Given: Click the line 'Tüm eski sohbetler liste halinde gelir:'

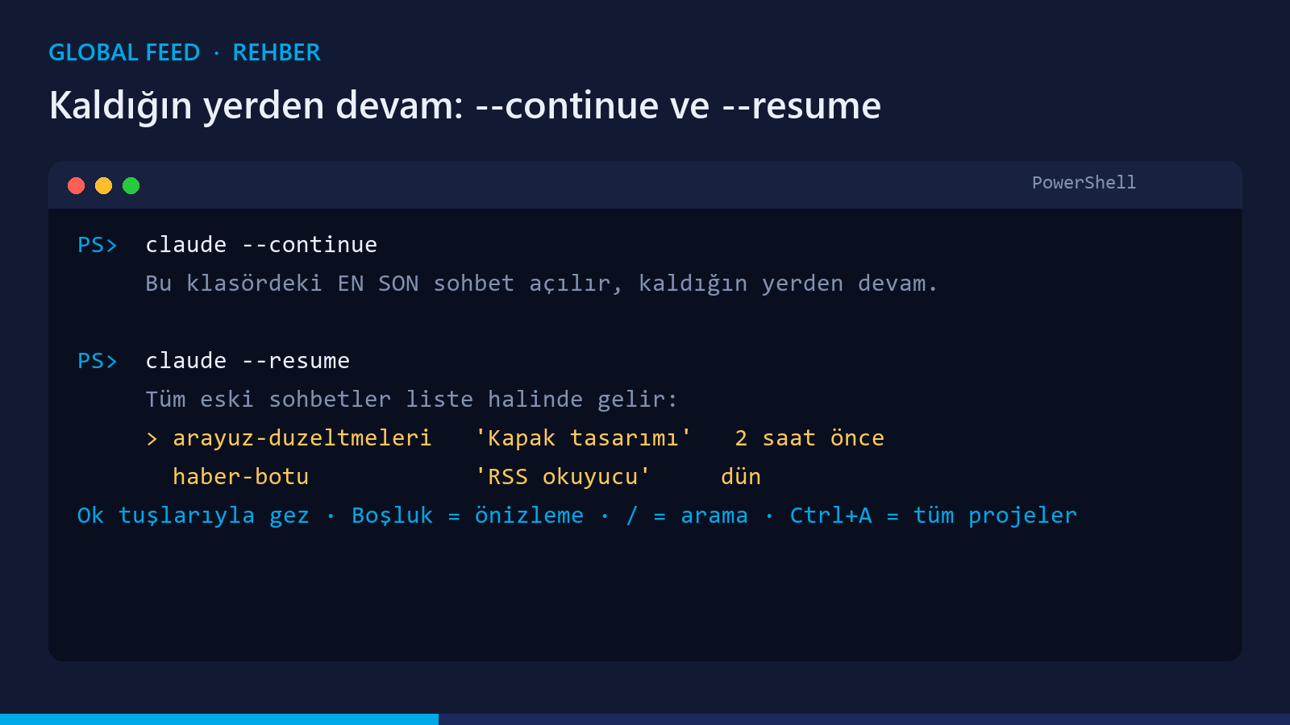Looking at the screenshot, I should [411, 400].
